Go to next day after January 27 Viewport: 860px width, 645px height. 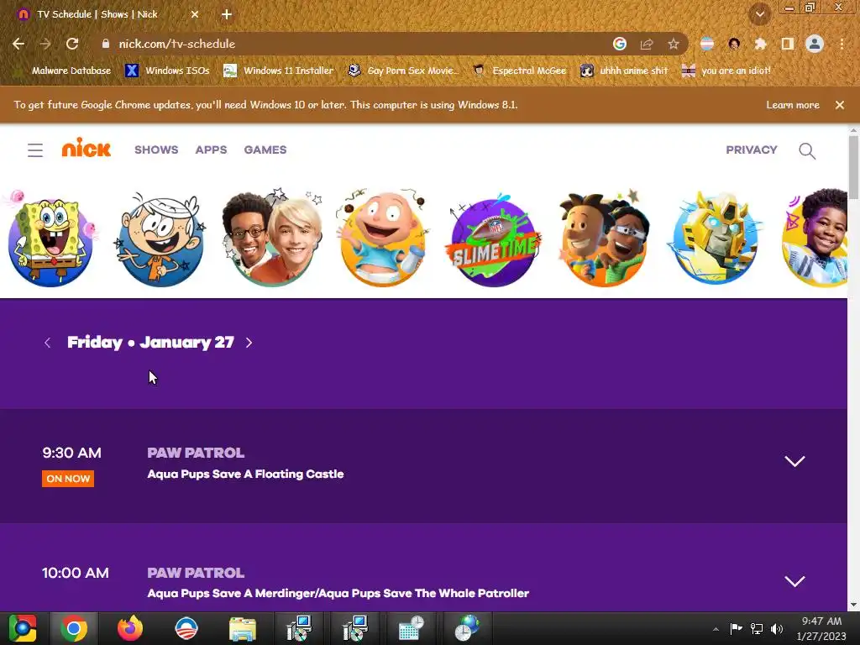click(x=249, y=343)
